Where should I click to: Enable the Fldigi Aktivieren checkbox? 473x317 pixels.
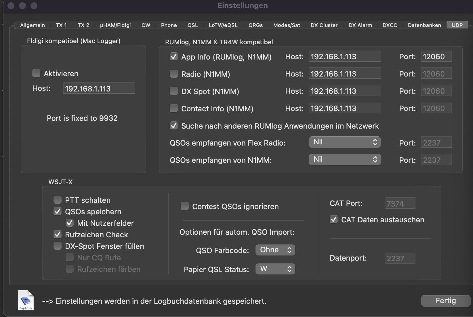[36, 73]
